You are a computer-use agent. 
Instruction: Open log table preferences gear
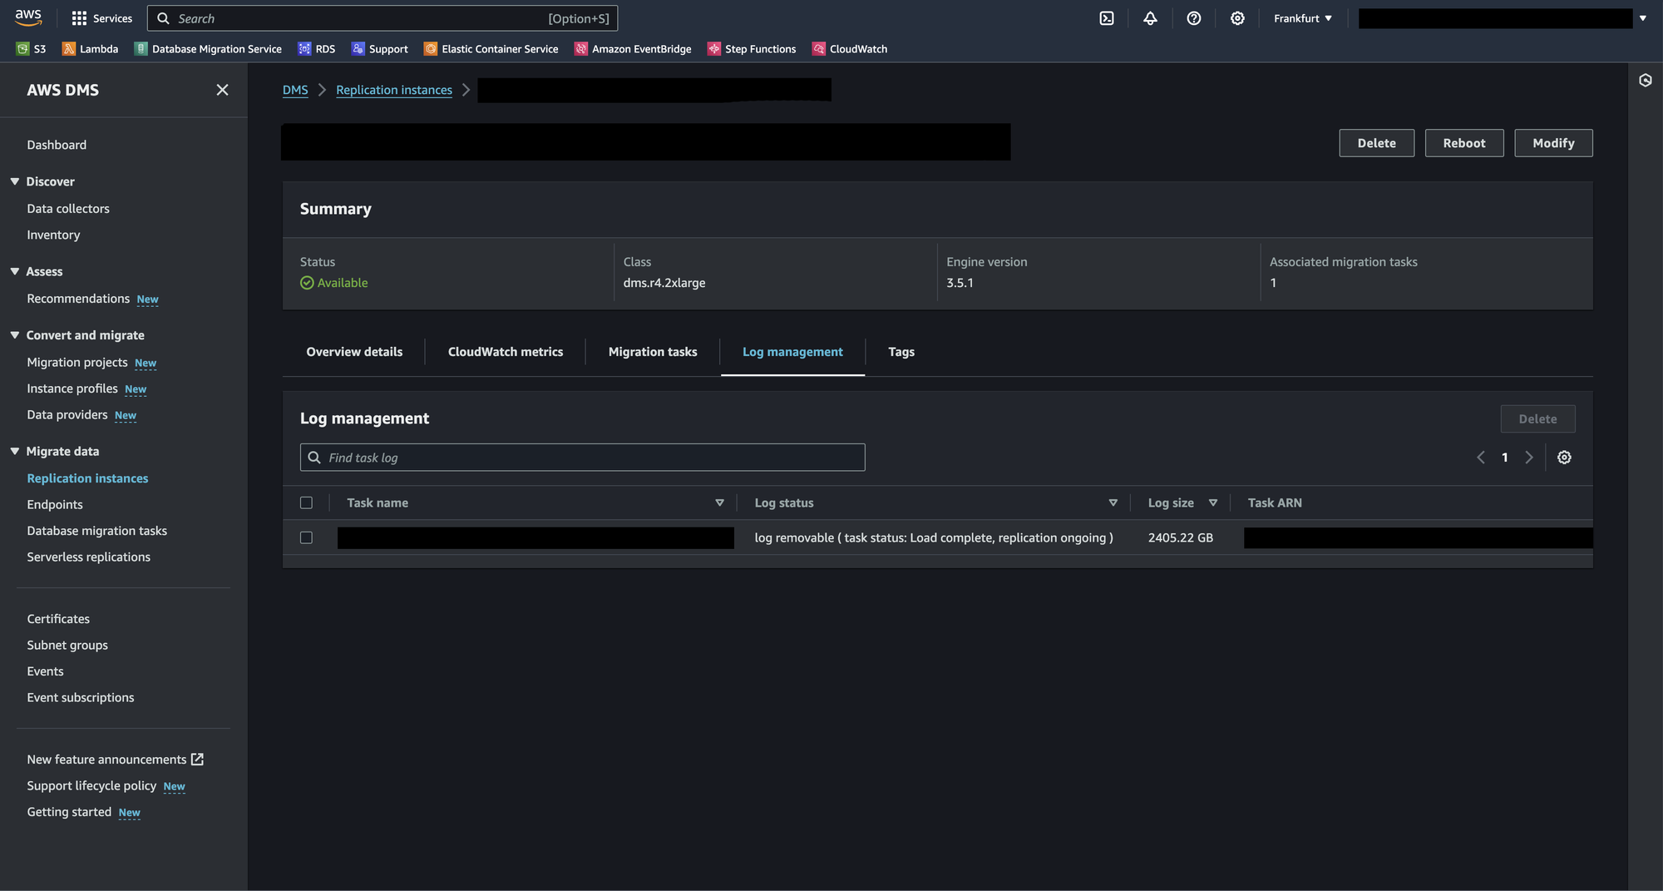1564,458
